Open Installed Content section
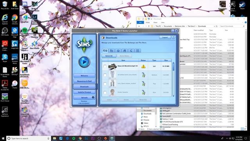 84,92
